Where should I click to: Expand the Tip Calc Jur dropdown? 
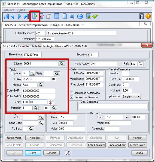tap(139, 96)
